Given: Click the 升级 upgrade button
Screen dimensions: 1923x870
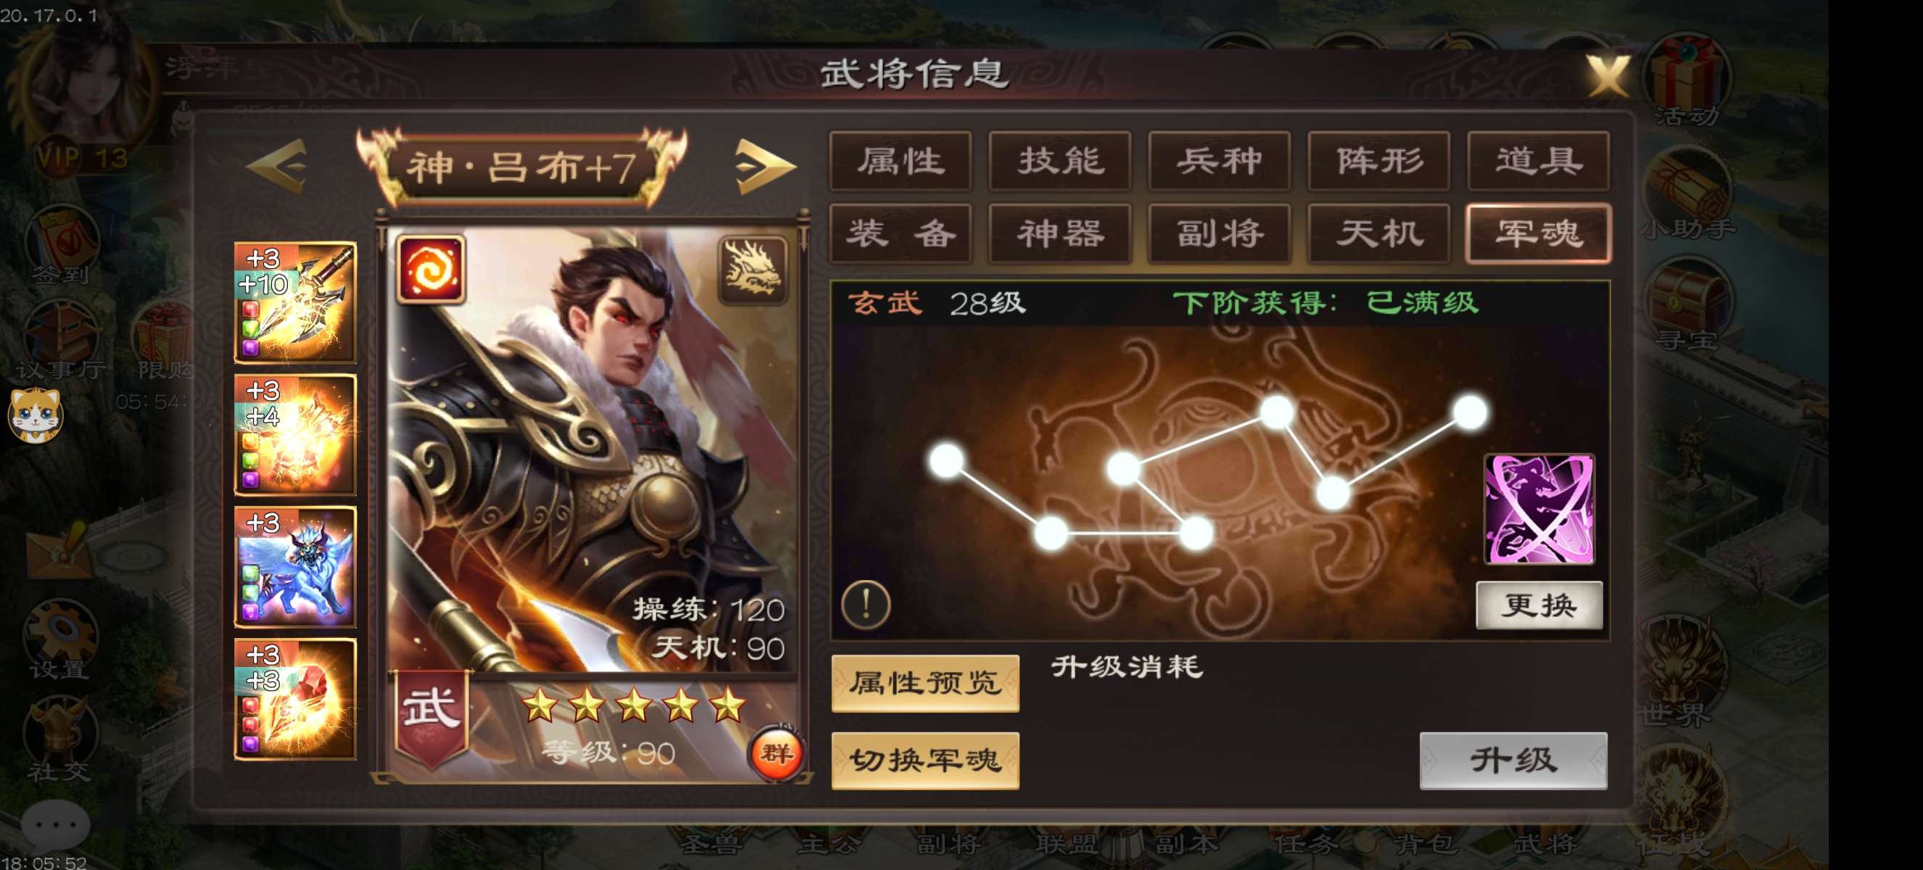Looking at the screenshot, I should 1513,761.
